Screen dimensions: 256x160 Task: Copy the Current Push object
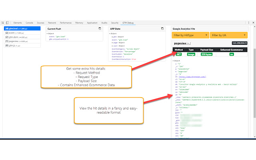pos(100,29)
